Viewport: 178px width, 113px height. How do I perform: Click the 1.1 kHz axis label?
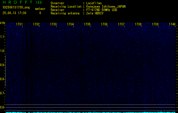click(2, 37)
